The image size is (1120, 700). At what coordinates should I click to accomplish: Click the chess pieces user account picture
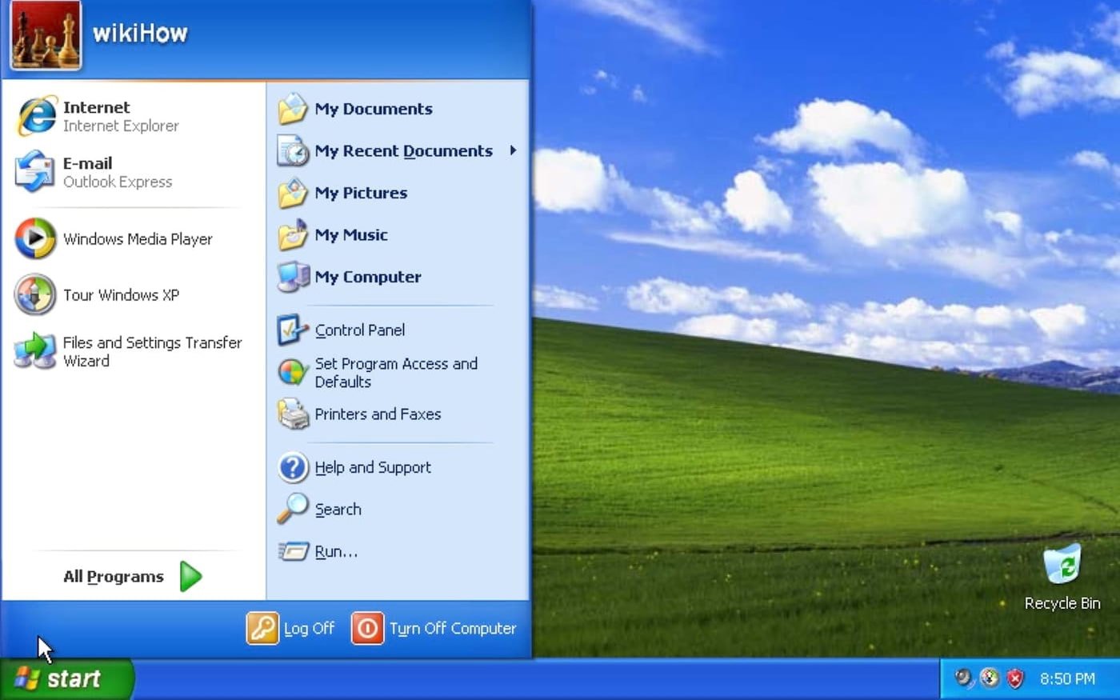(x=46, y=35)
